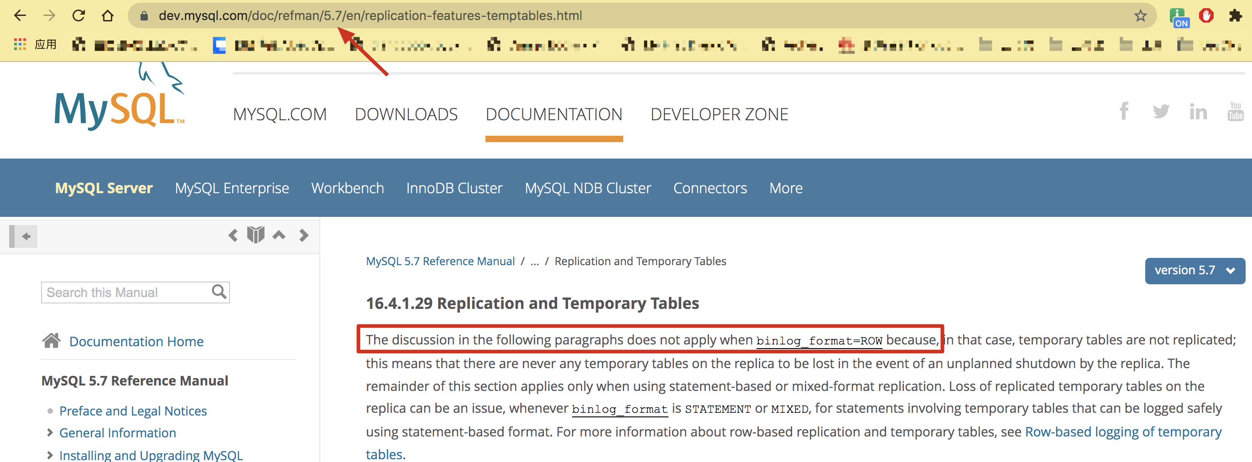Open the General Information link
This screenshot has height=462, width=1252.
point(118,433)
